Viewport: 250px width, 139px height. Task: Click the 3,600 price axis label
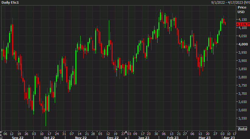(242, 110)
